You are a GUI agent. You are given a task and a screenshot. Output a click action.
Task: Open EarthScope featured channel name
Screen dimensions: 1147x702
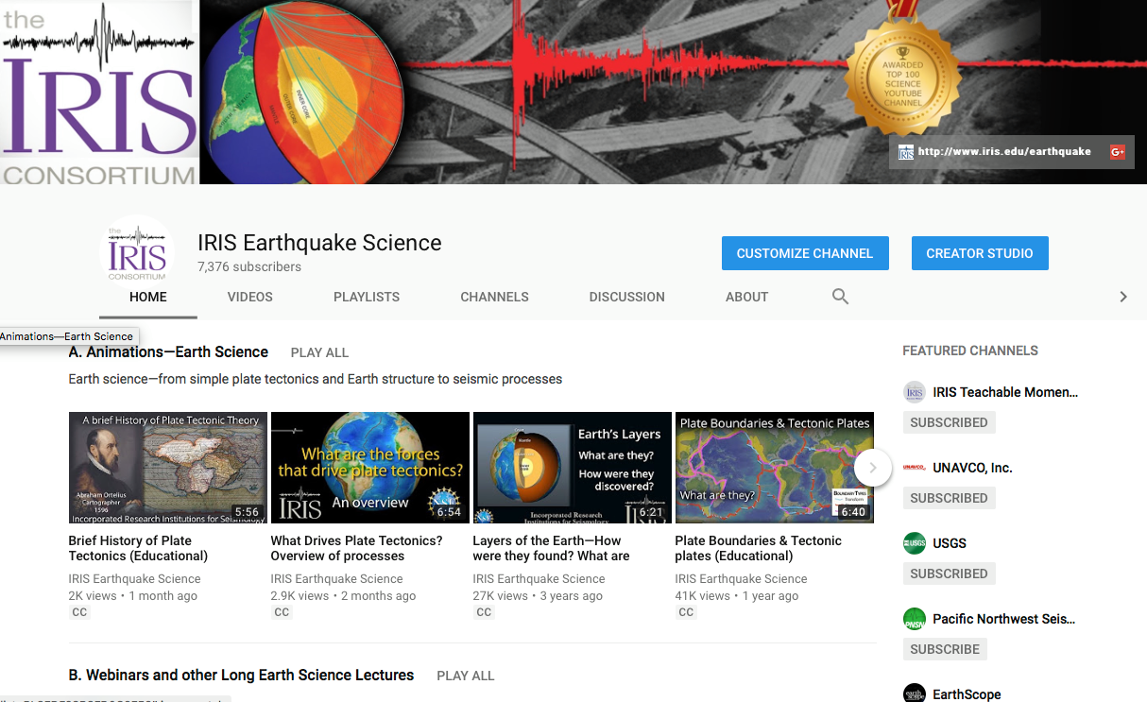click(x=967, y=694)
